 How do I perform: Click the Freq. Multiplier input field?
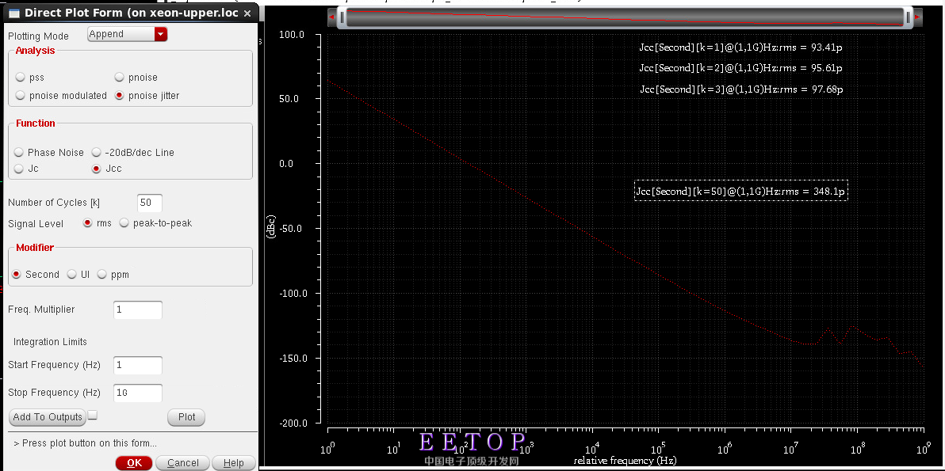coord(138,310)
